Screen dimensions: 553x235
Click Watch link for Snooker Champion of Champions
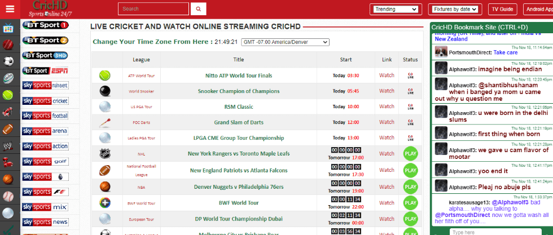click(387, 91)
